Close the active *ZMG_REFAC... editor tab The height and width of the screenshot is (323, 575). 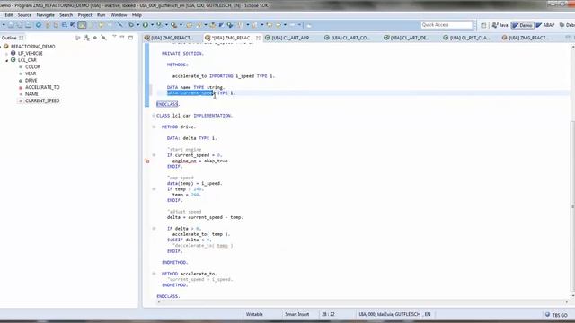[258, 38]
